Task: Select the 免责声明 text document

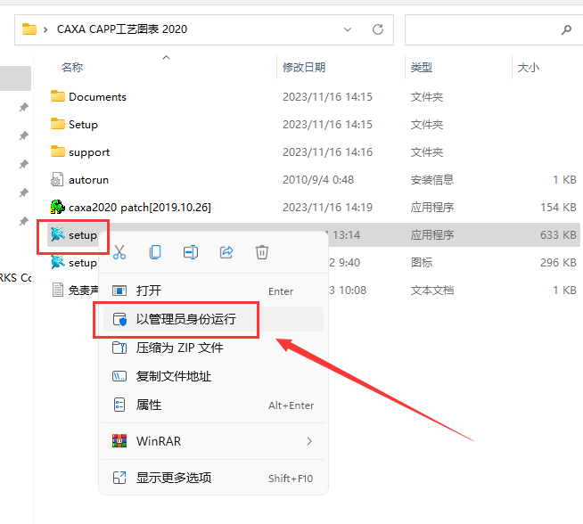Action: coord(314,290)
